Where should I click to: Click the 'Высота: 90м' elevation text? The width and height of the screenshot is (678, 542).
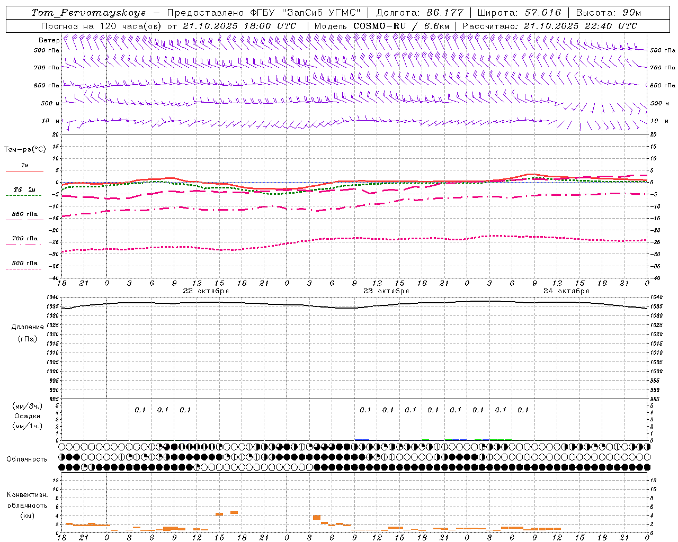pos(609,13)
